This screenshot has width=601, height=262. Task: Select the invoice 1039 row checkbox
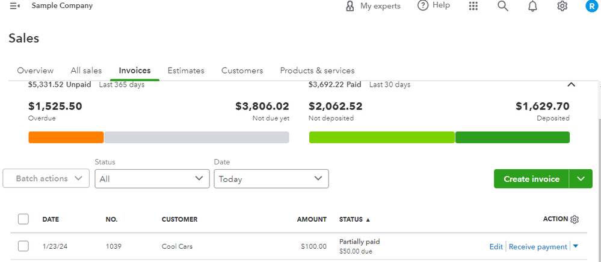(23, 246)
